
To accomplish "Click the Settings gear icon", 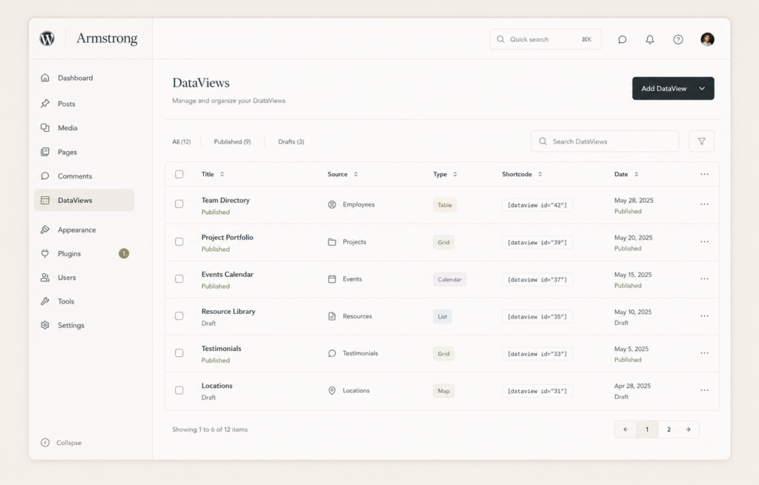I will [x=45, y=325].
